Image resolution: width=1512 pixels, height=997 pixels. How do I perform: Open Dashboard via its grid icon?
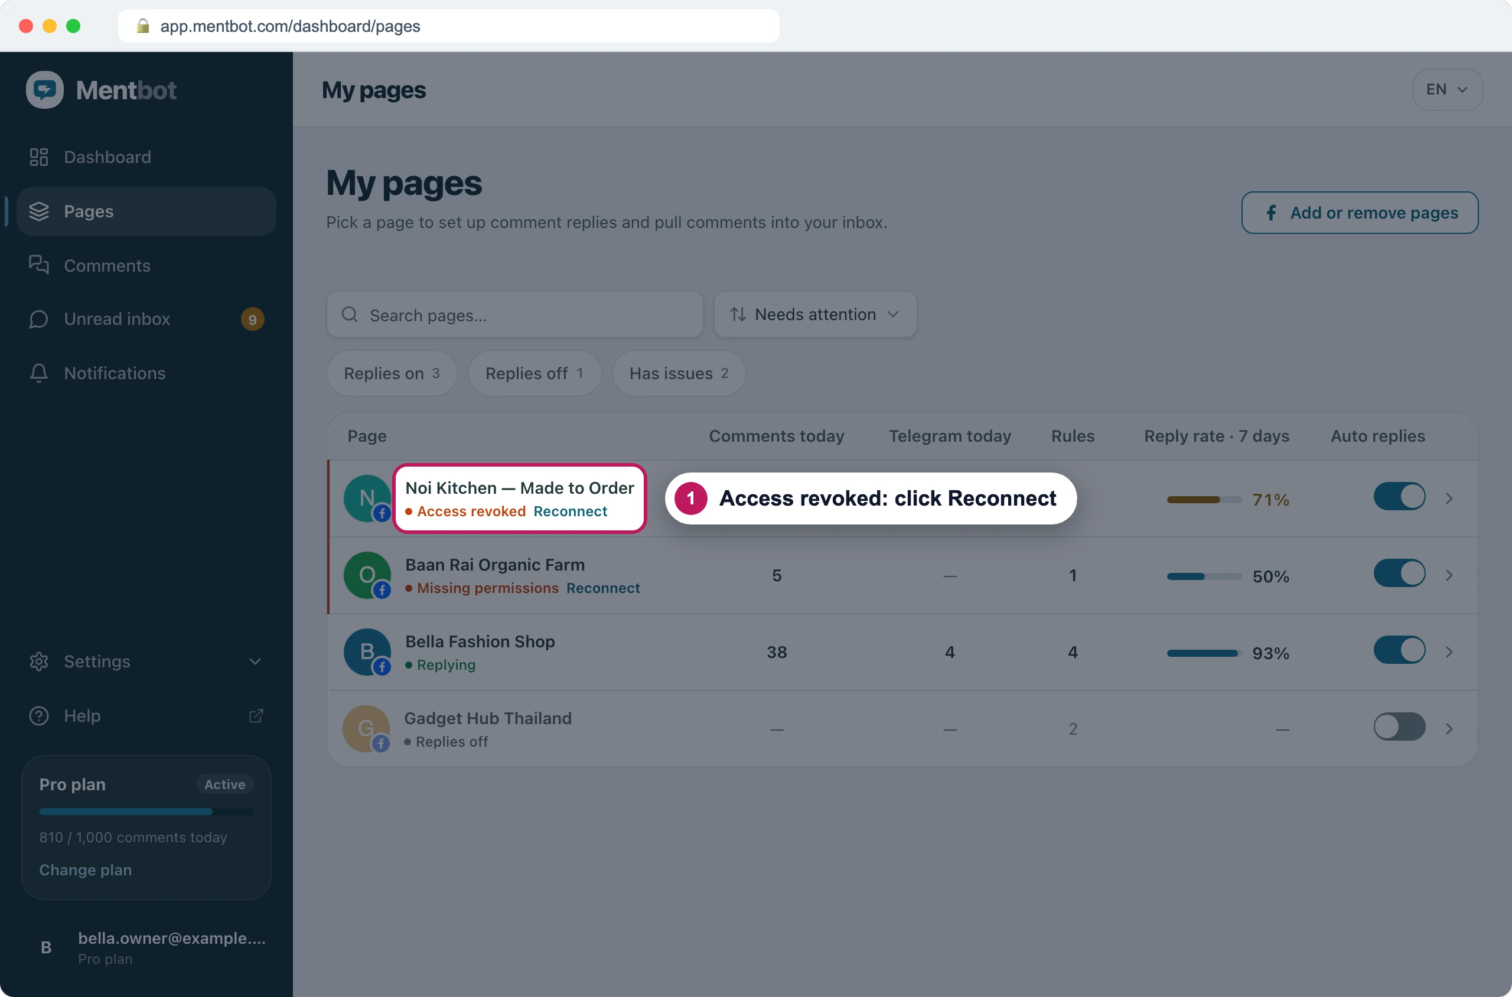tap(39, 157)
